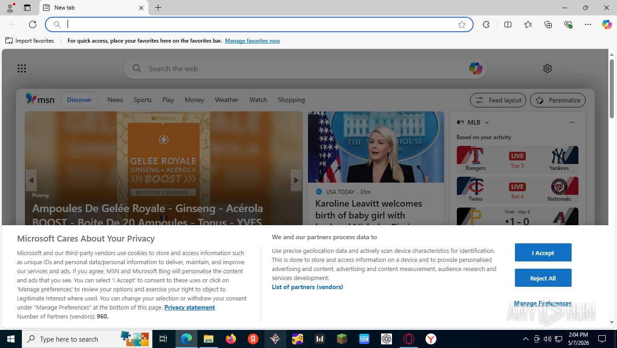Open the Watch tab

point(258,100)
